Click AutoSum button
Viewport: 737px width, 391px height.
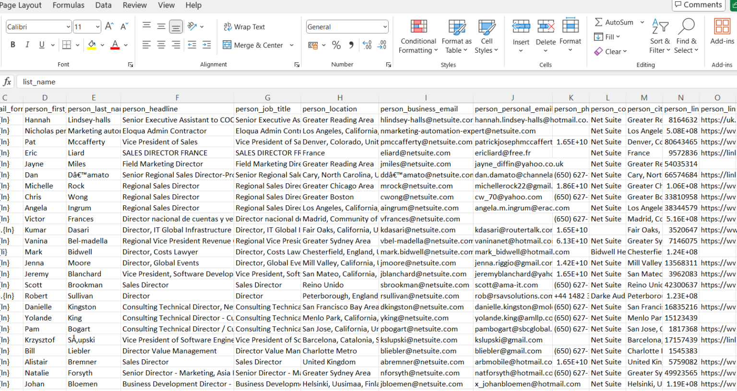coord(614,22)
